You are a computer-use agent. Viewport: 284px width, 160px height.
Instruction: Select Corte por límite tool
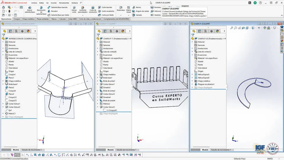106,15
